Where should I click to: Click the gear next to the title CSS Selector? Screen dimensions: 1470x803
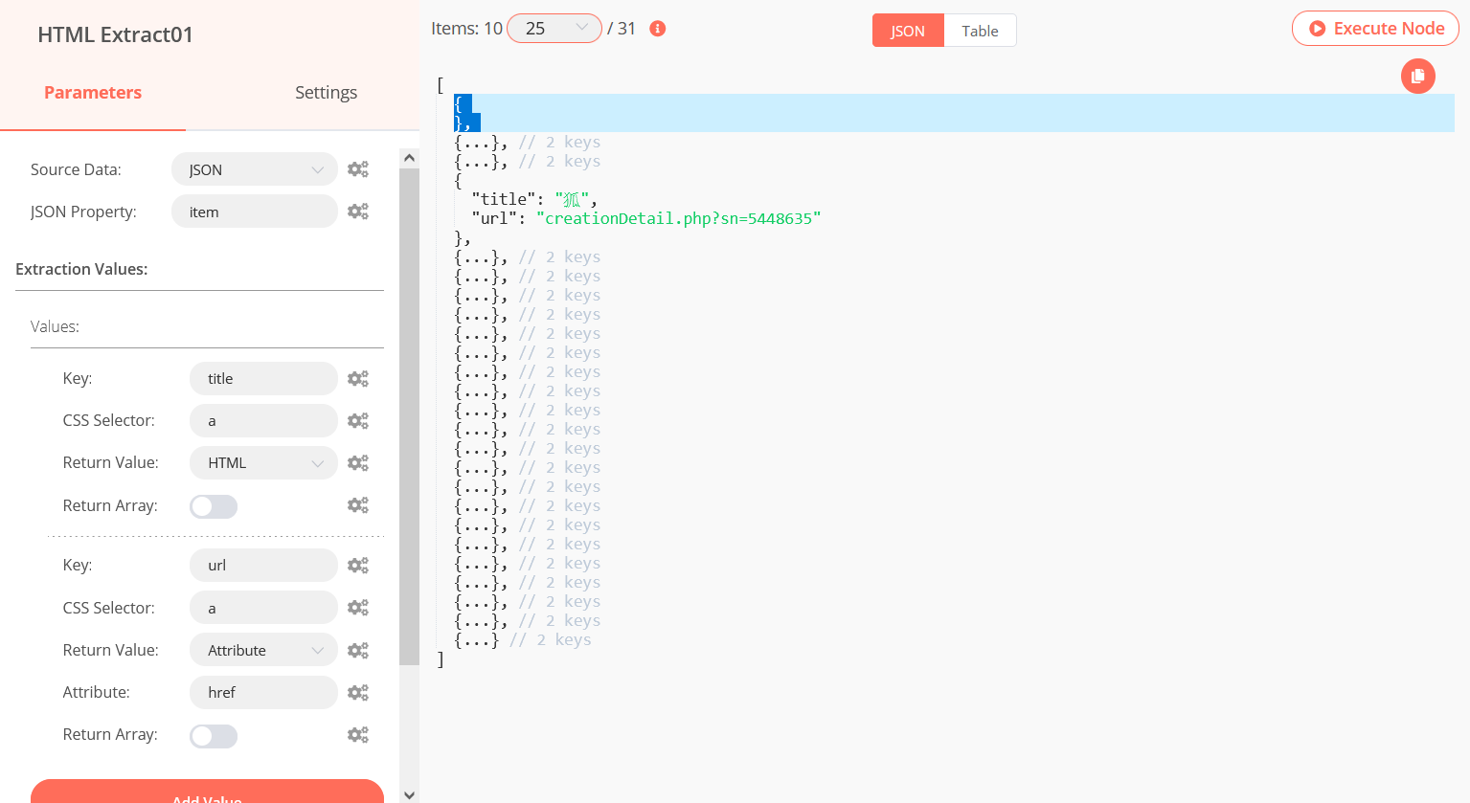click(x=358, y=420)
